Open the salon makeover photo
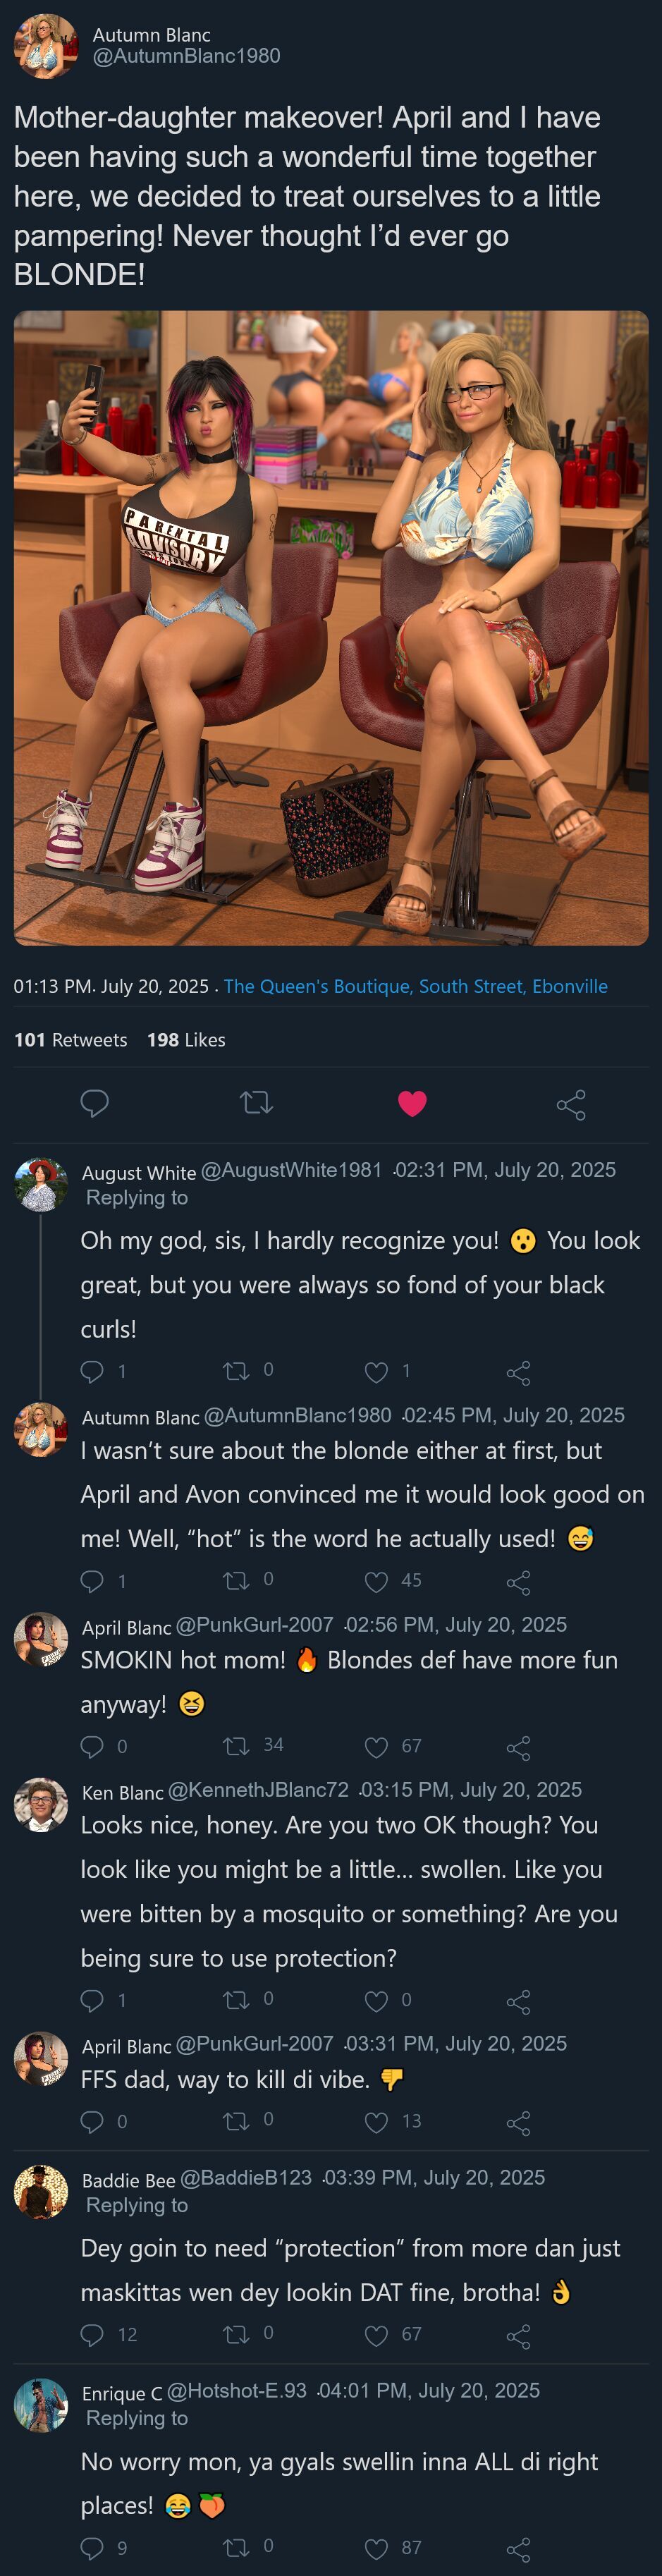 [x=331, y=628]
